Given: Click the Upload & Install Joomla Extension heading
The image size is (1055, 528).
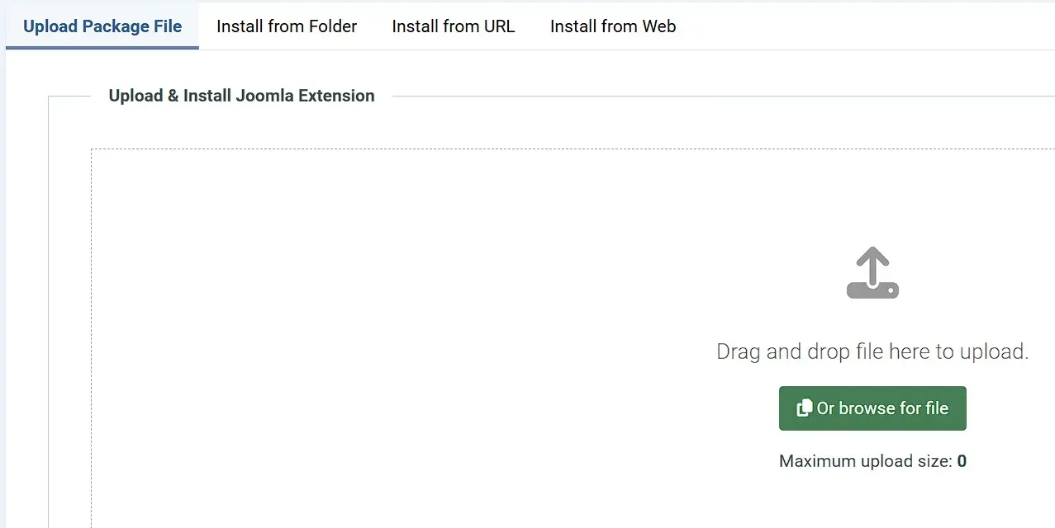Looking at the screenshot, I should click(x=241, y=95).
